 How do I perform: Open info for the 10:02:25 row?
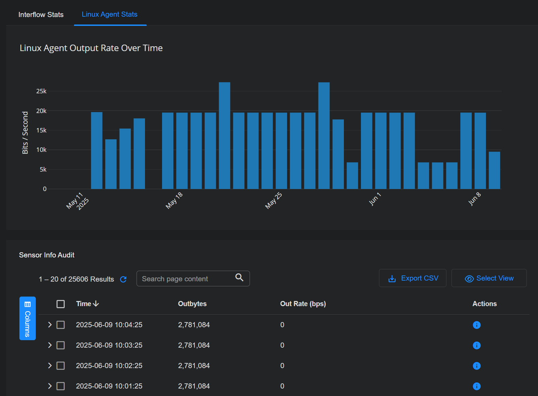477,366
